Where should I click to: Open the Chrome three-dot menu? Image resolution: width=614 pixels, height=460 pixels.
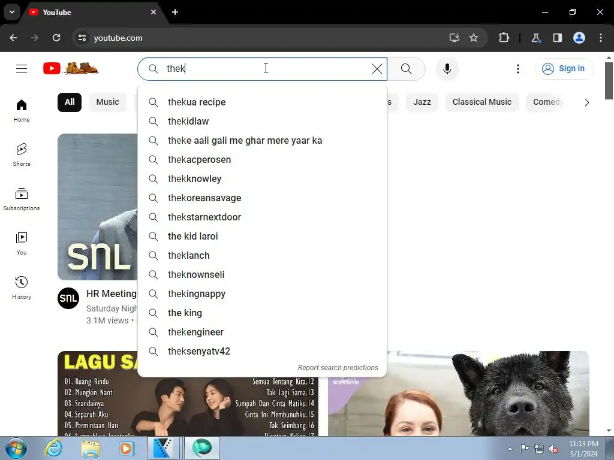601,38
